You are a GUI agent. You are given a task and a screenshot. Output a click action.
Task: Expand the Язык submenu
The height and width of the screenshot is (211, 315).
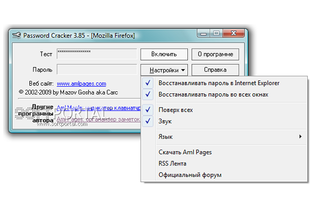click(x=224, y=136)
